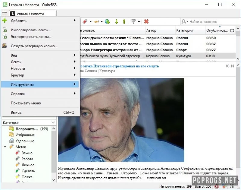Viewport: 241px width, 190px height.
Task: Open the search options dropdown arrow
Action: 187,21
